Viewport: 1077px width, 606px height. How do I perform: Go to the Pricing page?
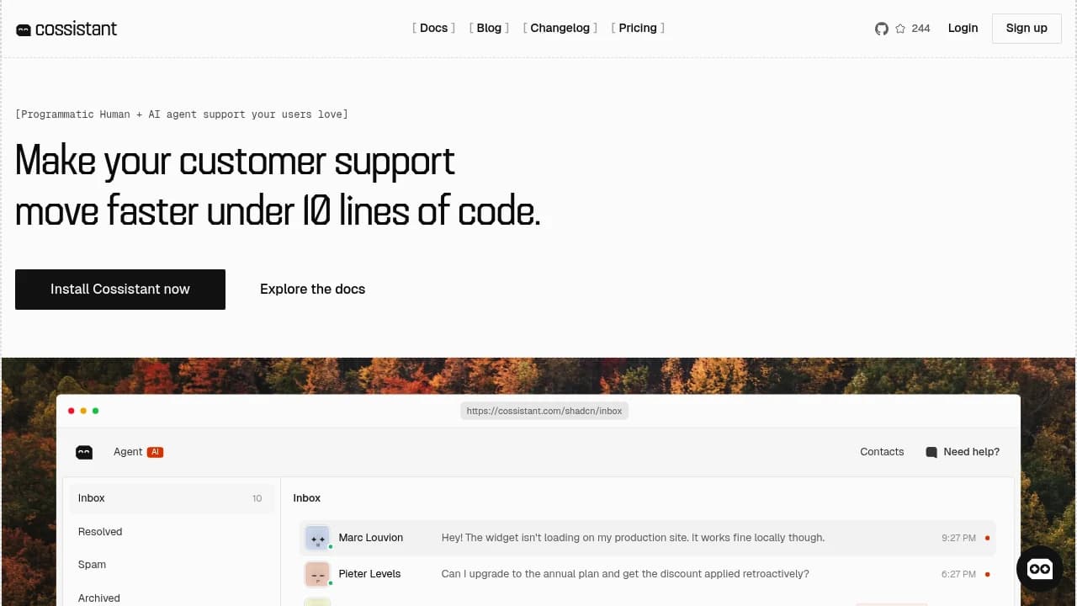(638, 28)
